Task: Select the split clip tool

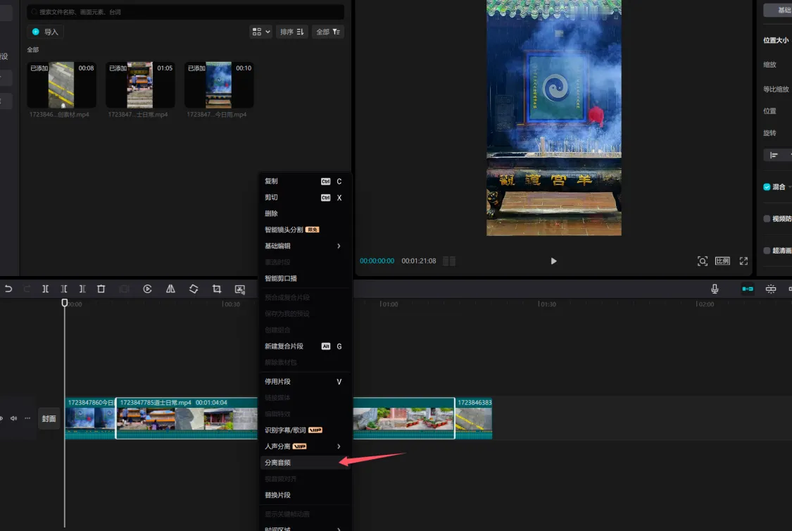Action: 45,289
